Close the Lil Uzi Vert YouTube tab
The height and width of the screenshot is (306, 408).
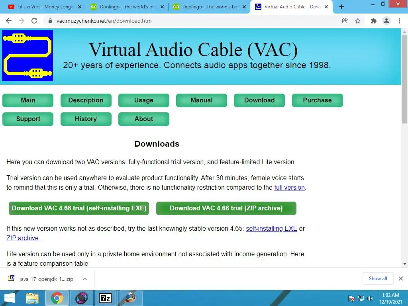80,7
